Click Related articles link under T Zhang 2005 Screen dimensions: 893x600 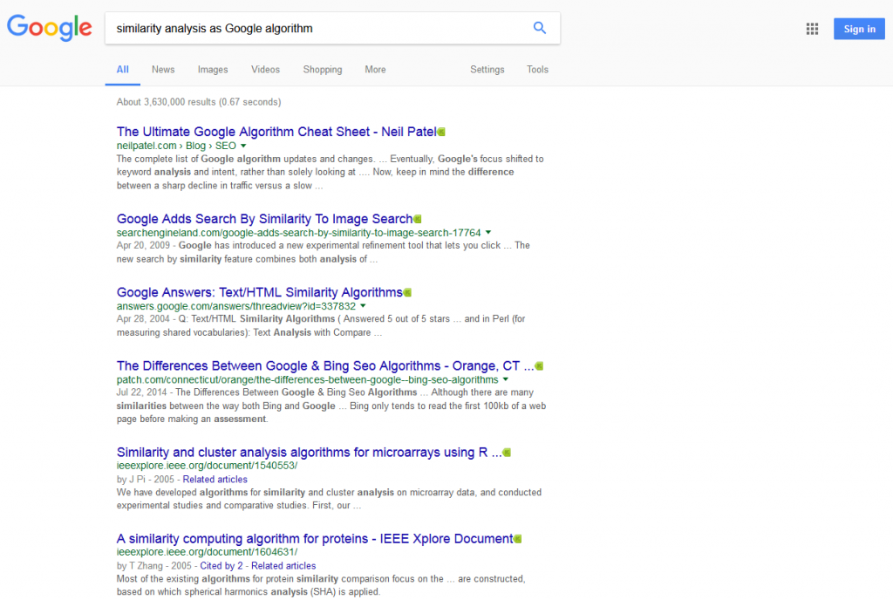(x=283, y=566)
